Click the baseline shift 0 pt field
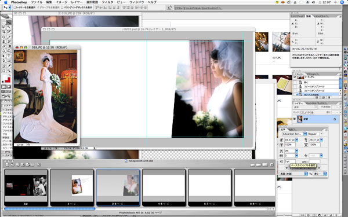Screen dimensions: 348x217 coord(290,161)
